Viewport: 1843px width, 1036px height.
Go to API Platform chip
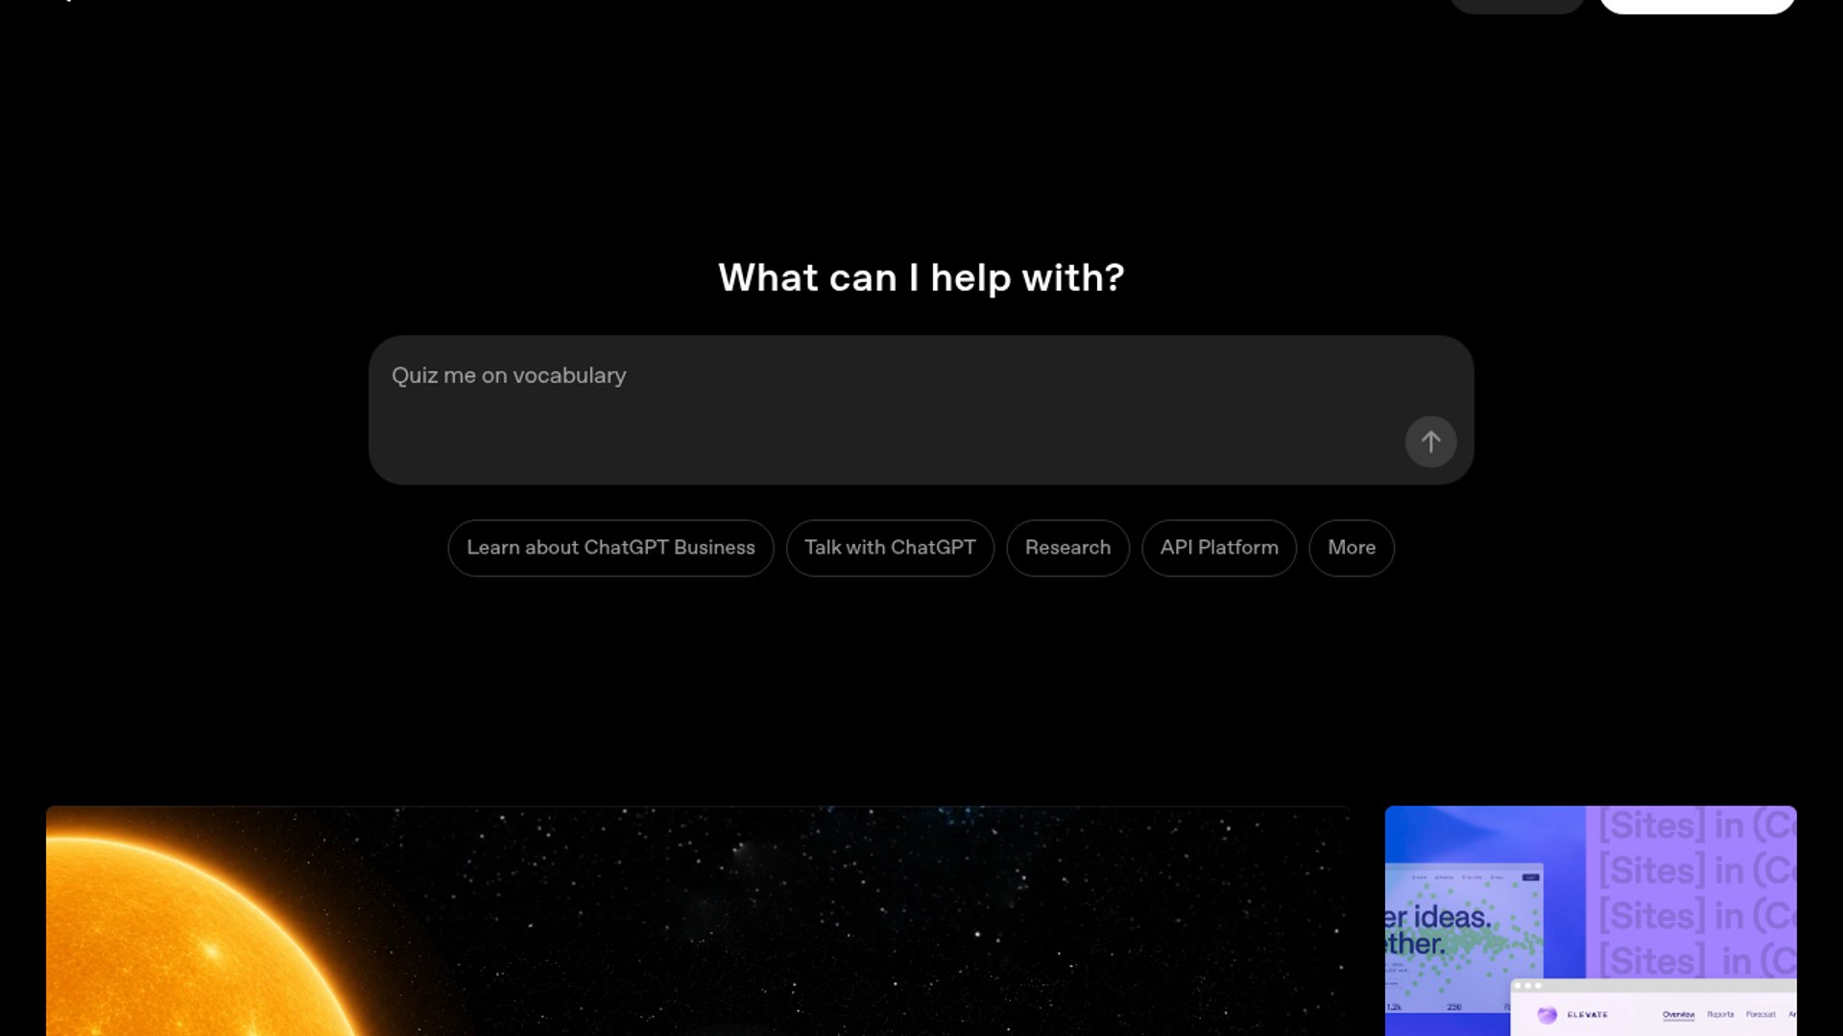[1219, 548]
